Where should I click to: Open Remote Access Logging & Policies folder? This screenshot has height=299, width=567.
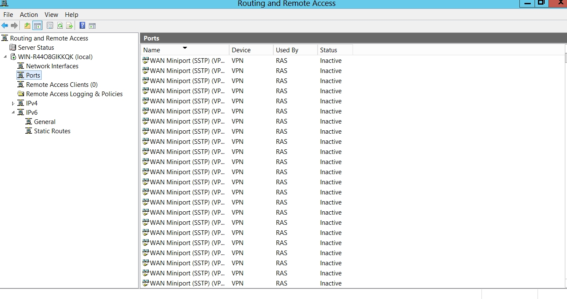pos(74,94)
